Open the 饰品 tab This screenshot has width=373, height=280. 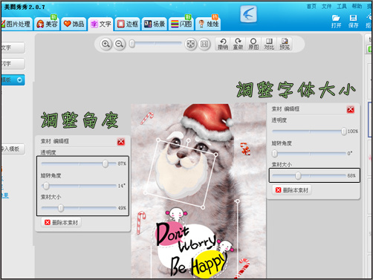point(74,24)
